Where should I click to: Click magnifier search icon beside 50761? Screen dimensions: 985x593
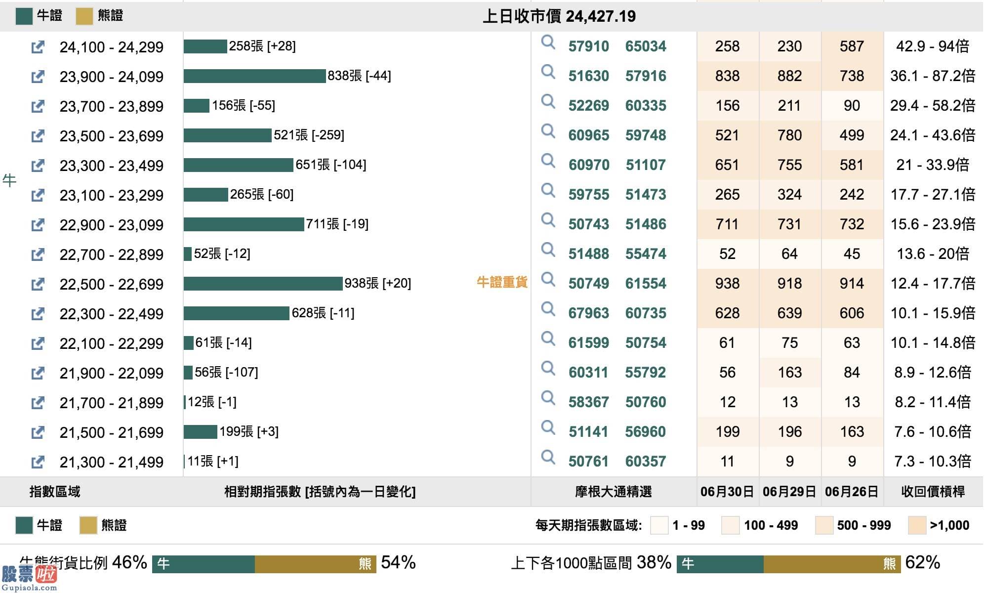point(548,458)
